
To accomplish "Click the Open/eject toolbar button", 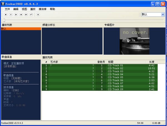I will coord(38,15).
